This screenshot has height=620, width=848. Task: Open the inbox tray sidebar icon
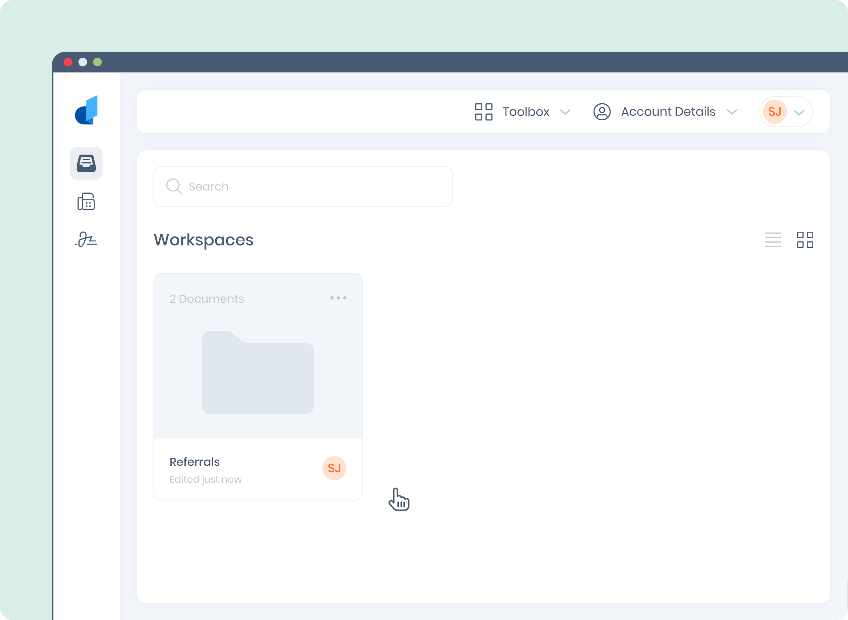[x=86, y=163]
